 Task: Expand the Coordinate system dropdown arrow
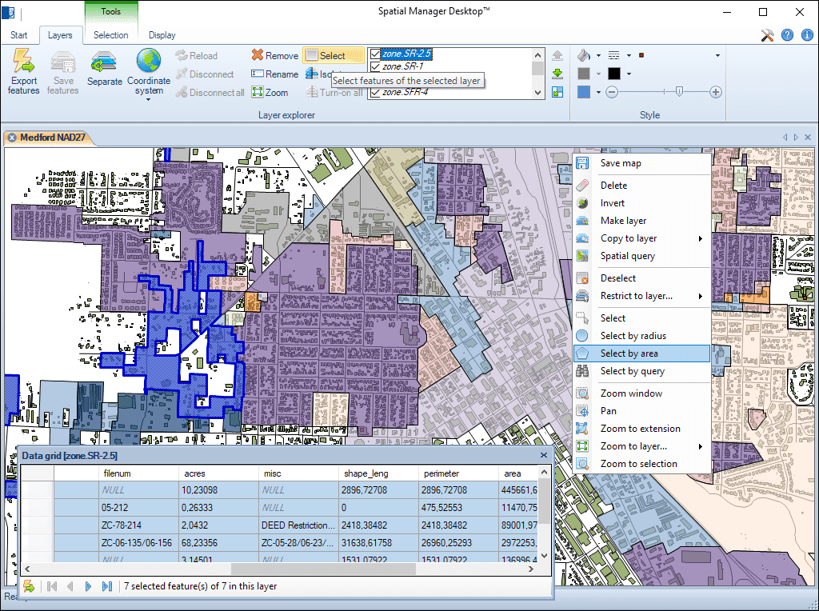point(149,100)
